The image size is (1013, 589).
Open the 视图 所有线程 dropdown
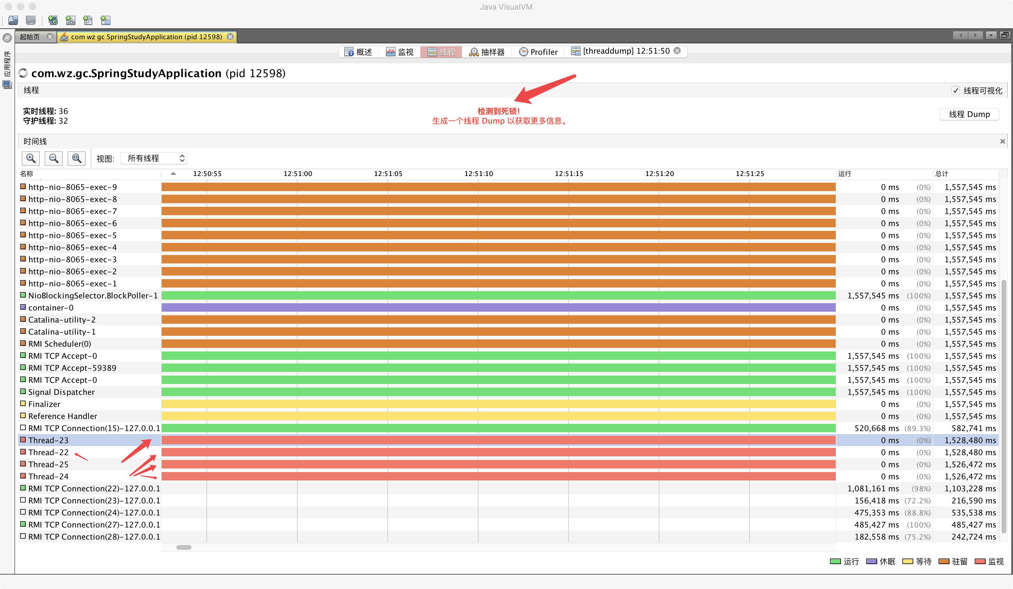click(x=154, y=158)
